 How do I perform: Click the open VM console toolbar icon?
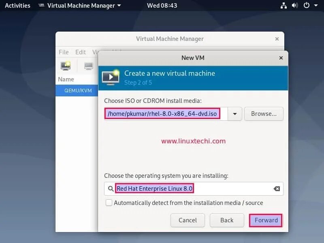point(89,66)
